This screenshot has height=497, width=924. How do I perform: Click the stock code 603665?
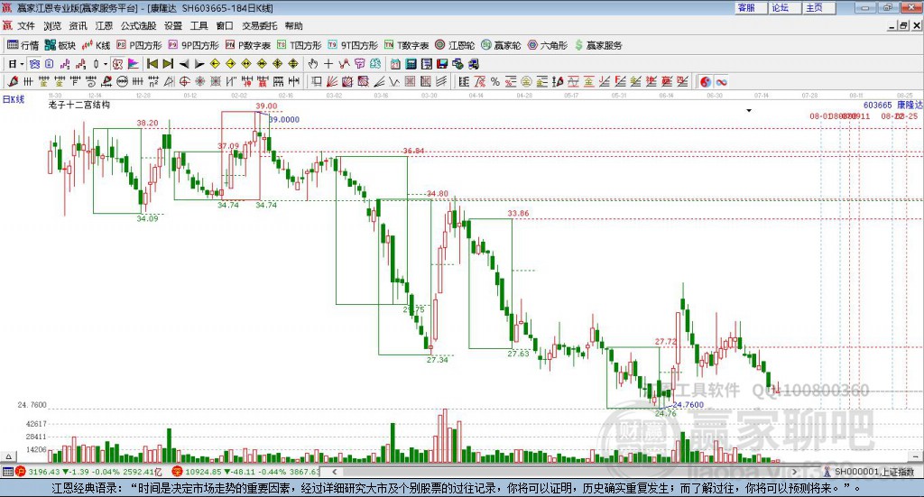coord(877,105)
